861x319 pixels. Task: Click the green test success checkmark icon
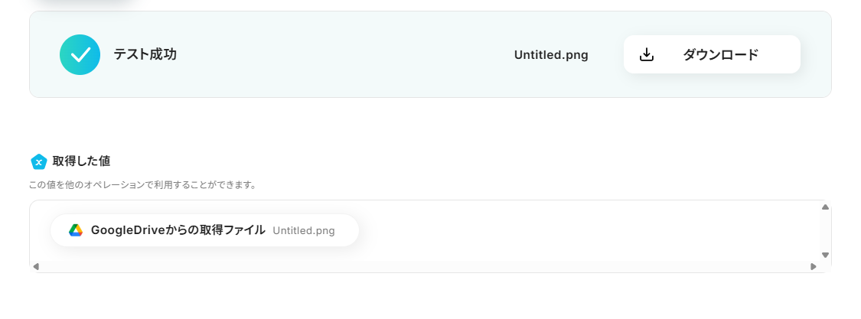pos(80,55)
